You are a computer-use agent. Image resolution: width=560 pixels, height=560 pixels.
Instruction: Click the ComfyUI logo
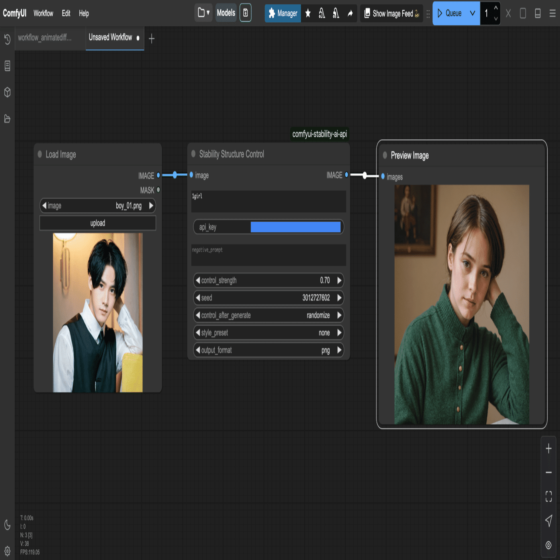coord(14,13)
